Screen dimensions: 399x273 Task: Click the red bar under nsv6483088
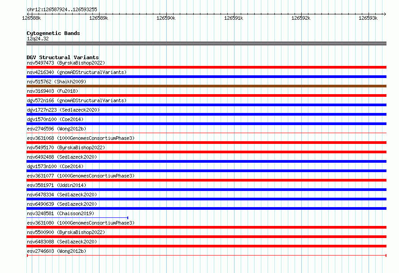[x=206, y=246]
